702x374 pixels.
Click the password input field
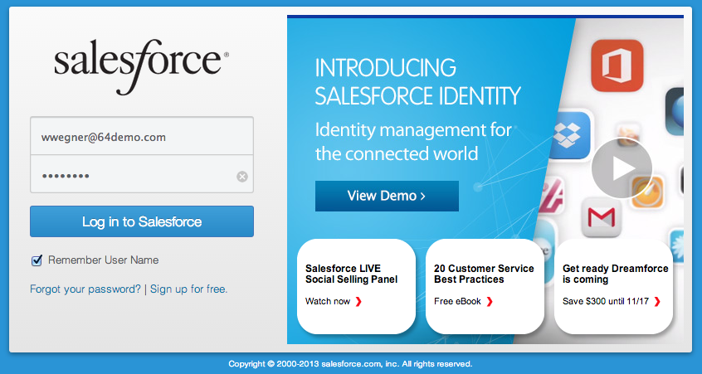pyautogui.click(x=142, y=174)
